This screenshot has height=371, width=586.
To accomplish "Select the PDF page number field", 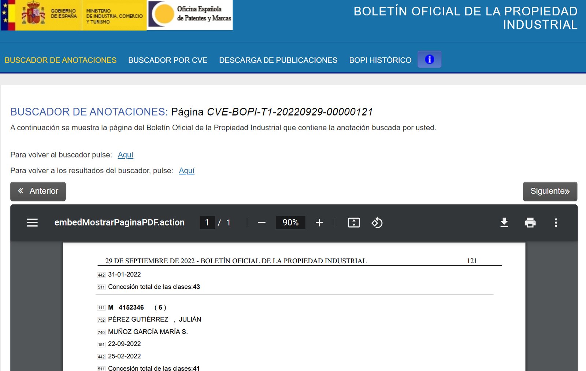I will pyautogui.click(x=207, y=223).
